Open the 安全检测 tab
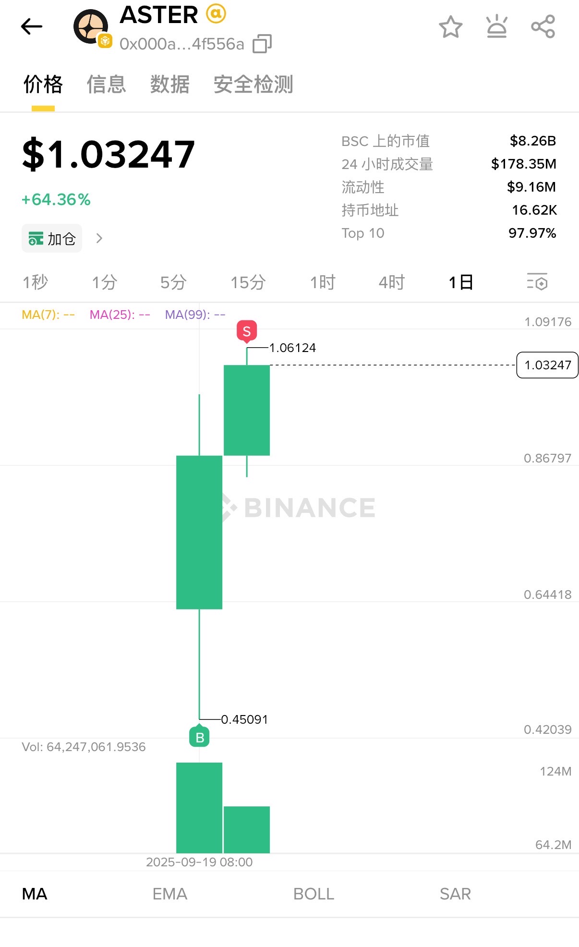 point(253,85)
